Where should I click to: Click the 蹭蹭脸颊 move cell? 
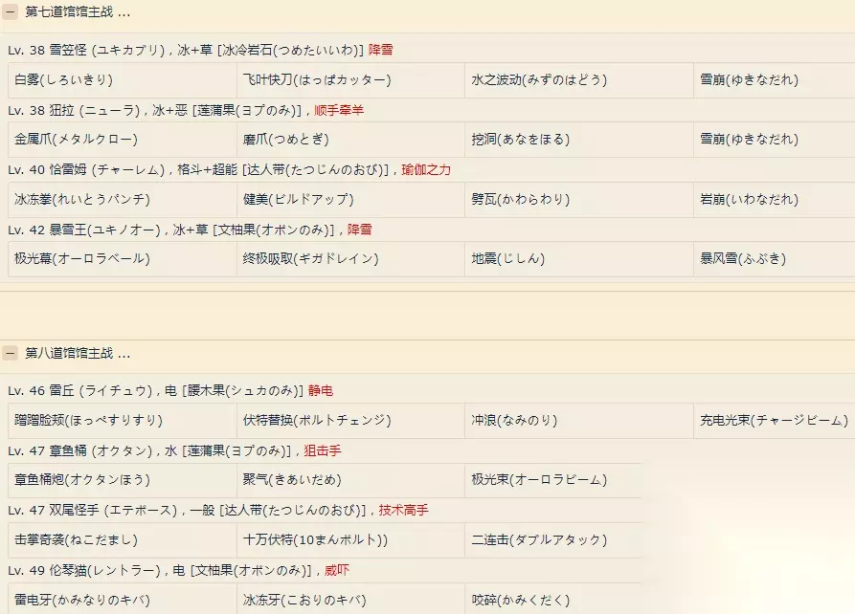[123, 421]
